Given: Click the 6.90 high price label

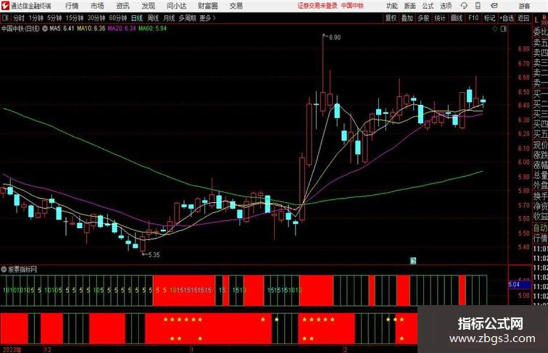Looking at the screenshot, I should click(335, 38).
